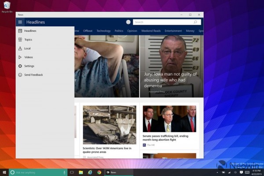Image resolution: width=264 pixels, height=176 pixels.
Task: Open the Local news section
Action: [x=27, y=48]
